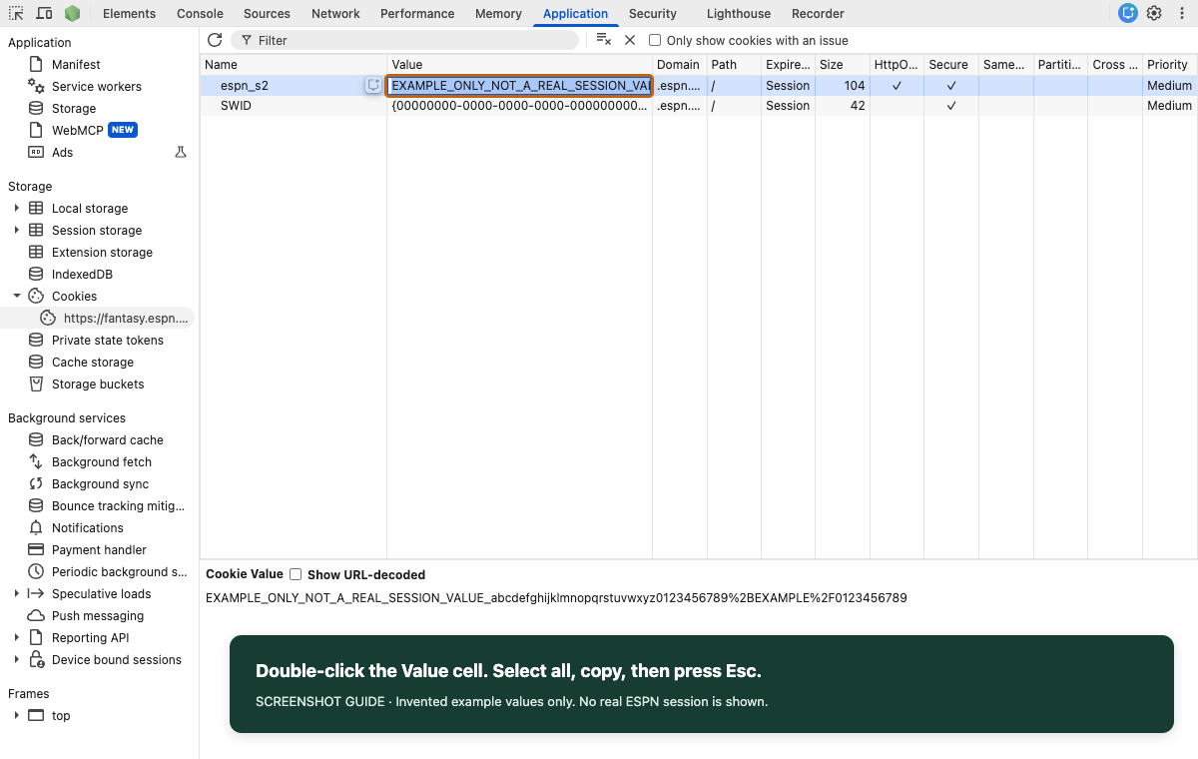Screen dimensions: 1198x759
Task: Toggle Show URL-decoded checkbox
Action: point(296,574)
